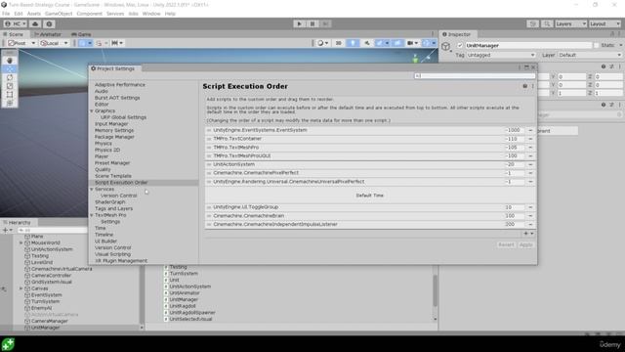This screenshot has height=352, width=625.
Task: Open the GameObject menu
Action: (x=59, y=14)
